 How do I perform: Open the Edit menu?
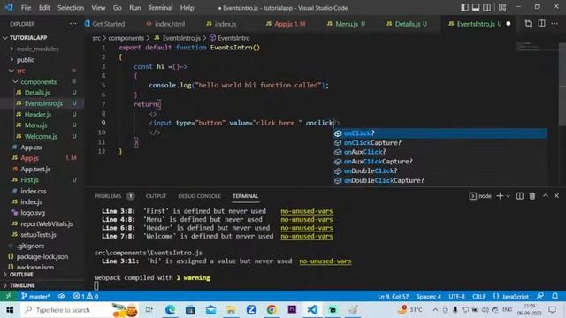tap(44, 8)
